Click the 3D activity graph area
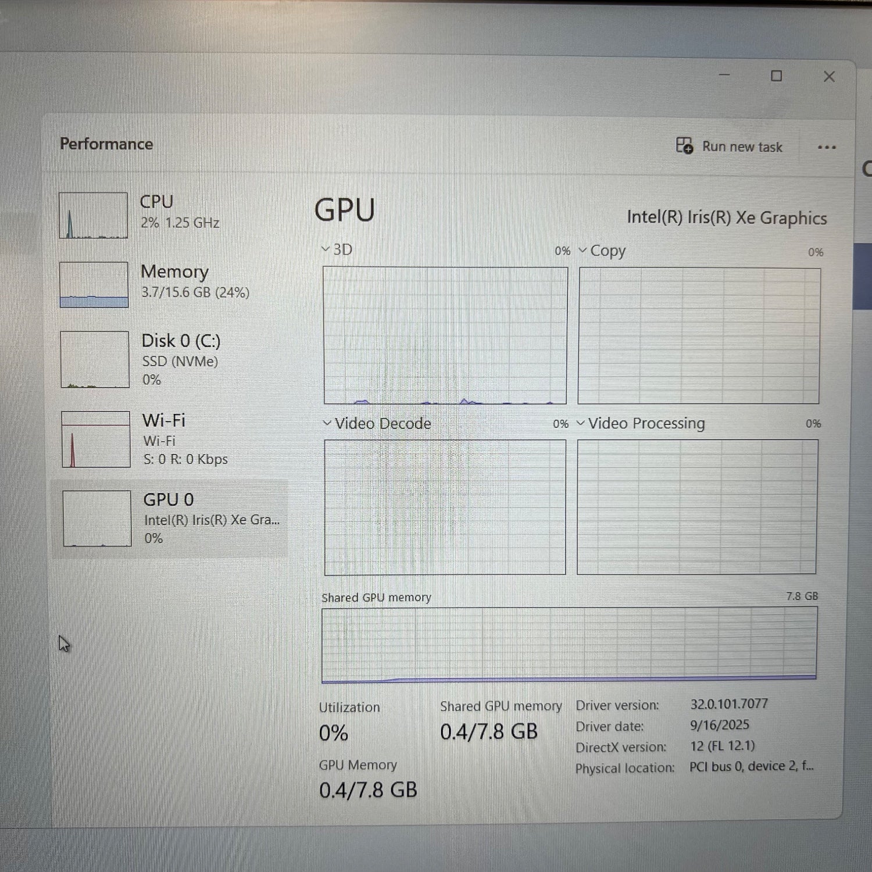Screen dimensions: 872x872 [445, 333]
